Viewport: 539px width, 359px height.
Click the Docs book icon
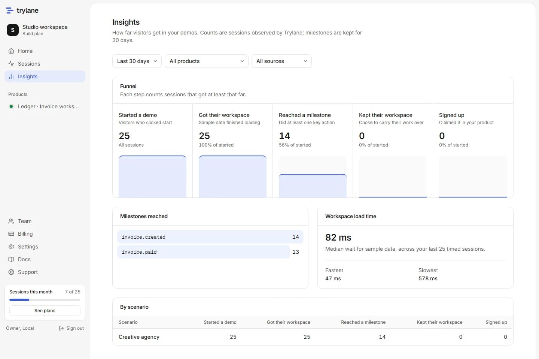[11, 259]
